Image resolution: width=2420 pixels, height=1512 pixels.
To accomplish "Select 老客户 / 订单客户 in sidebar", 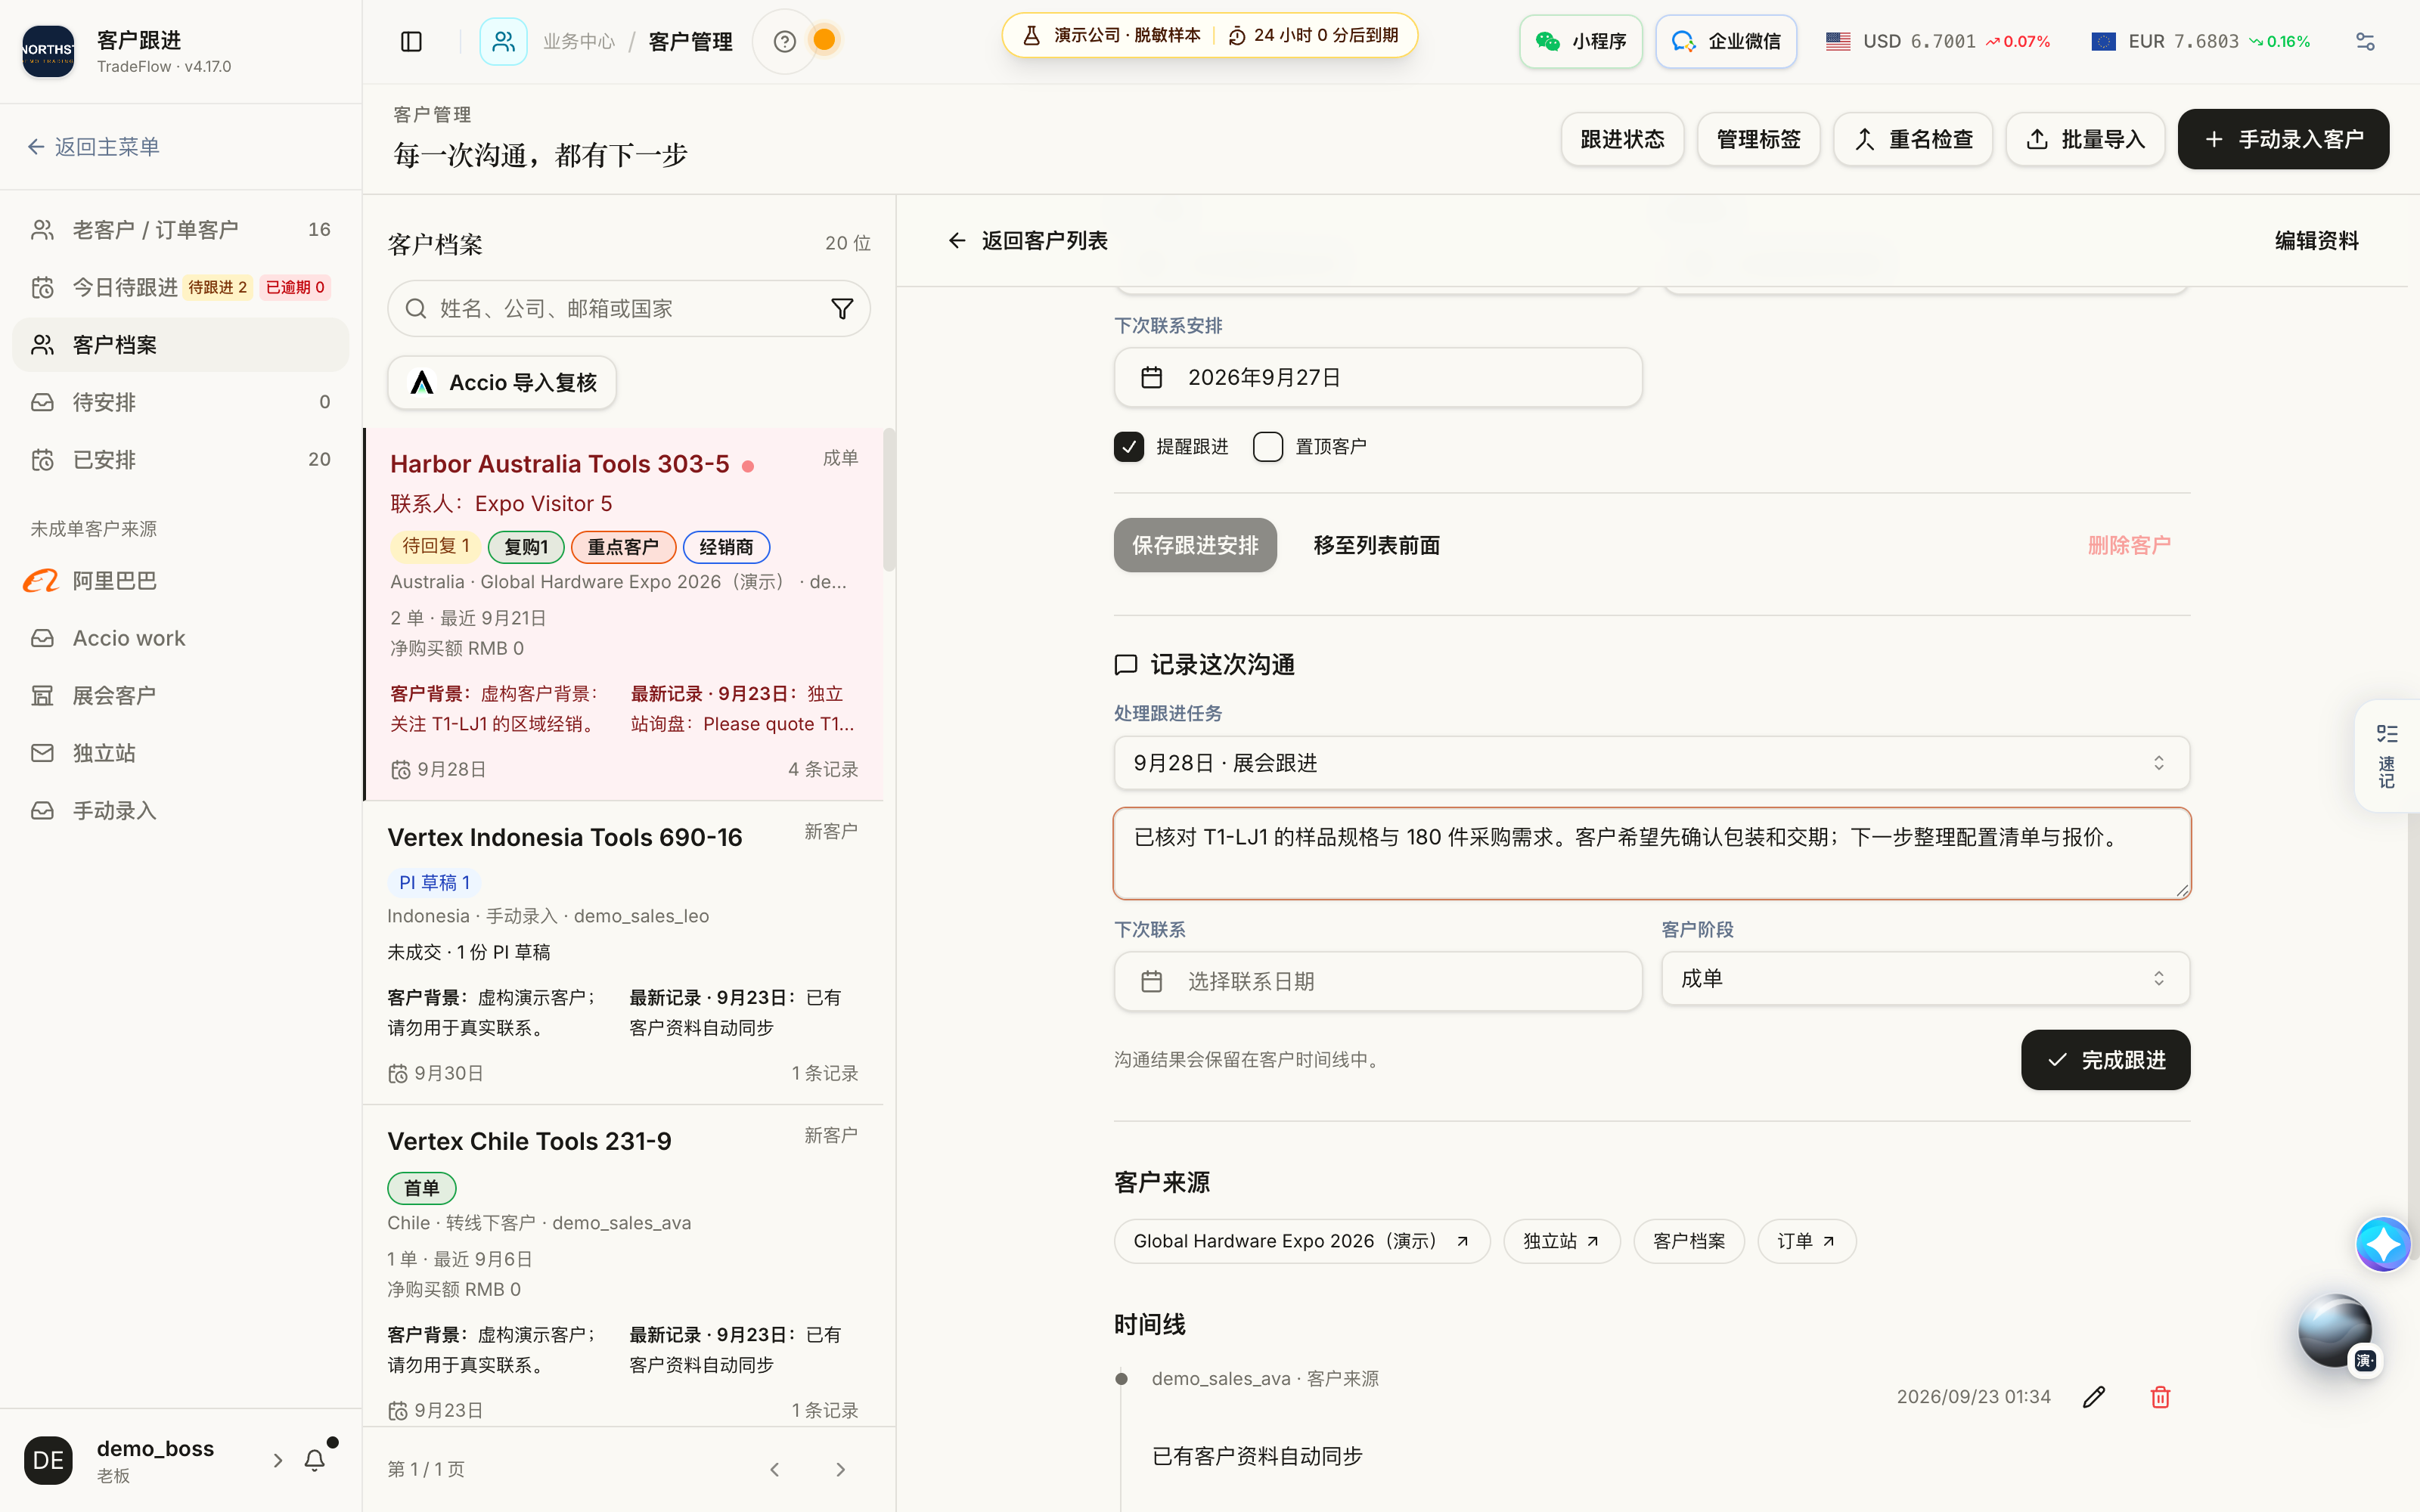I will tap(180, 230).
